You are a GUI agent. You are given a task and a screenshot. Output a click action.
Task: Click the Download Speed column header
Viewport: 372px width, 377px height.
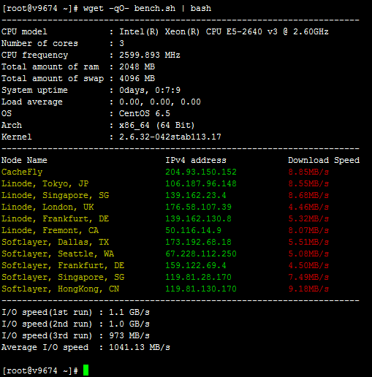coord(324,160)
